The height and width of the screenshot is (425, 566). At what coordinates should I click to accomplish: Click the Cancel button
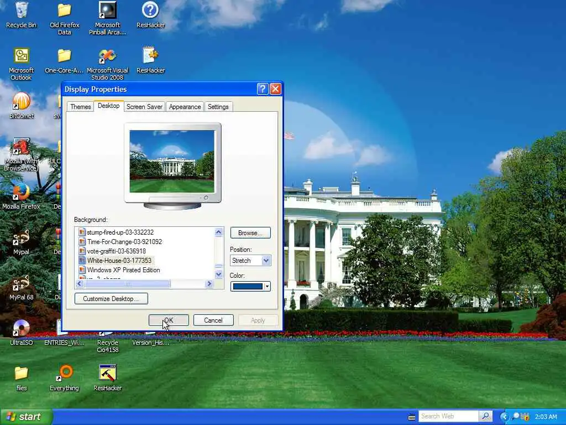[213, 320]
